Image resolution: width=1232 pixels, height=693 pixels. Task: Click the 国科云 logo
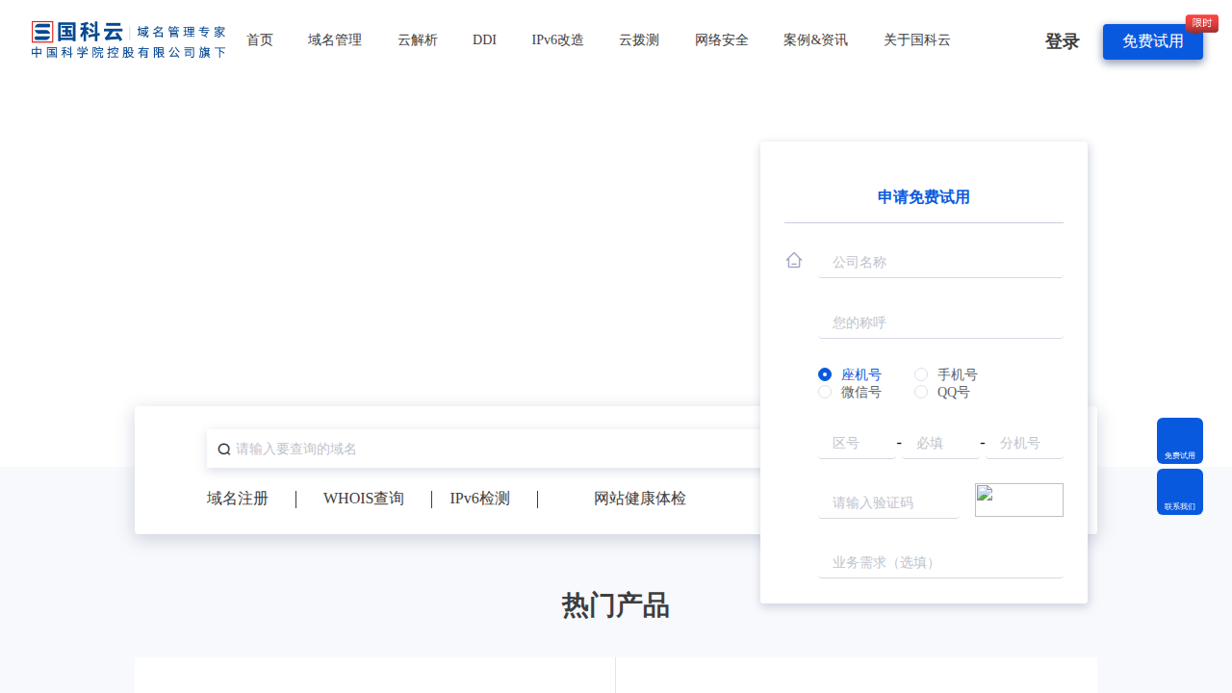click(129, 39)
